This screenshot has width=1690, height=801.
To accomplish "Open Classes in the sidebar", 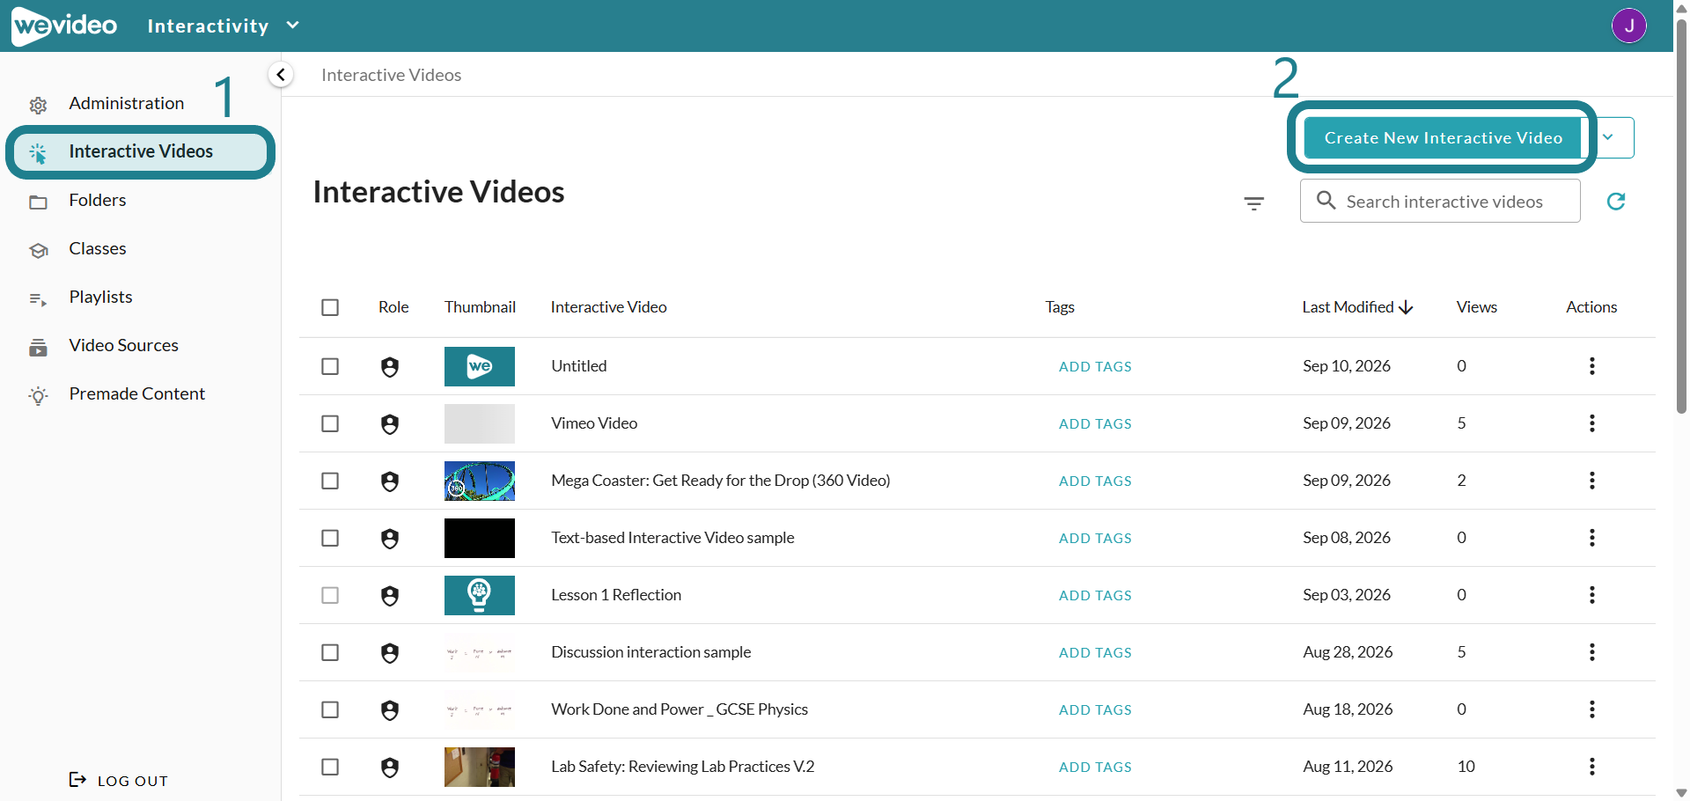I will click(x=98, y=249).
